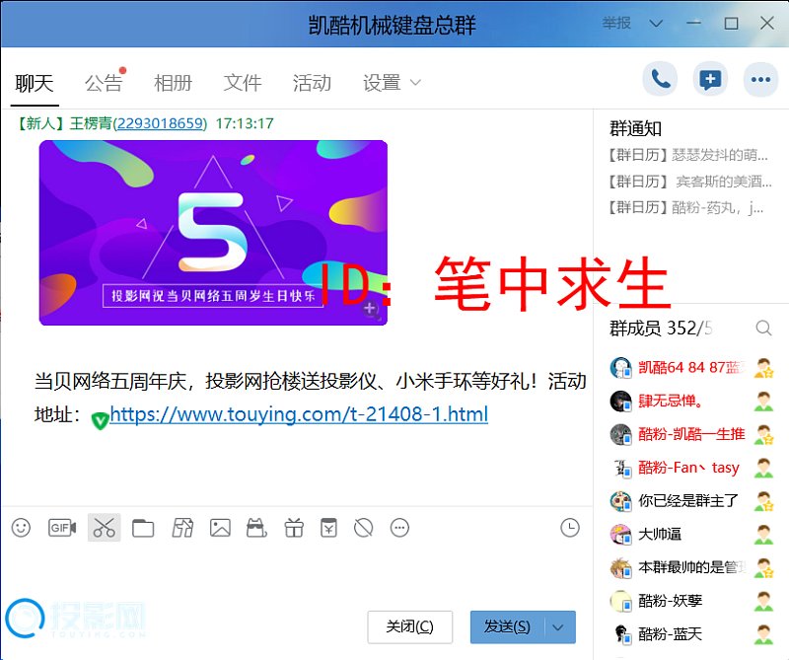Click the 发送(S) send button
Screen dimensions: 789x660
tap(507, 626)
